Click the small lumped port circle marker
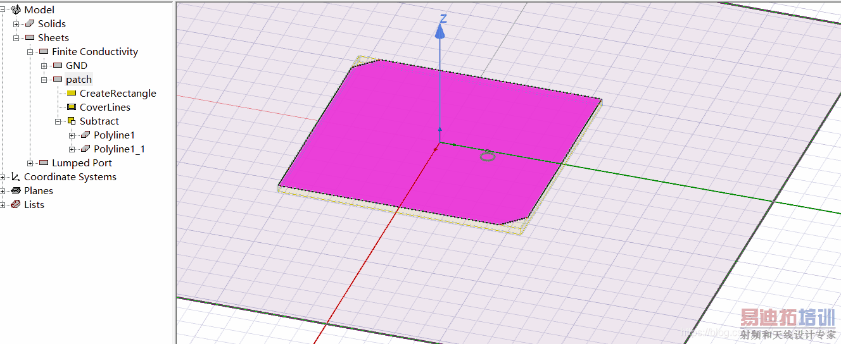The image size is (841, 344). click(487, 155)
